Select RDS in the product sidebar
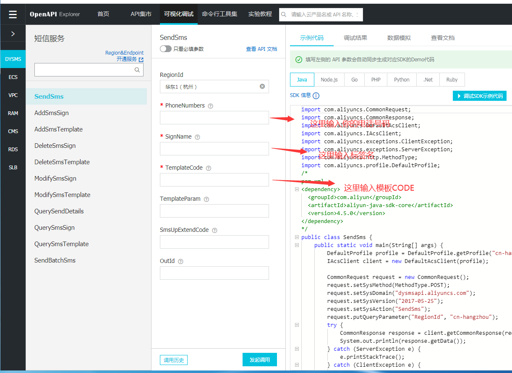 point(13,150)
